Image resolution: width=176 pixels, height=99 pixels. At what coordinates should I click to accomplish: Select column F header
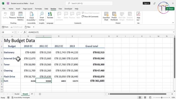coord(92,36)
